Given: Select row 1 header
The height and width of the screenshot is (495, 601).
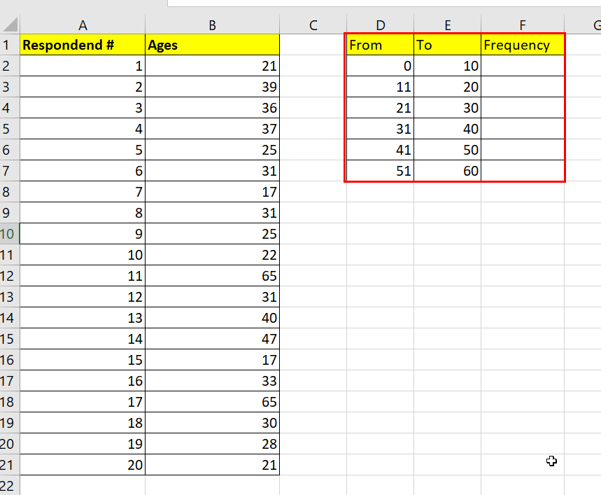Looking at the screenshot, I should pyautogui.click(x=10, y=45).
